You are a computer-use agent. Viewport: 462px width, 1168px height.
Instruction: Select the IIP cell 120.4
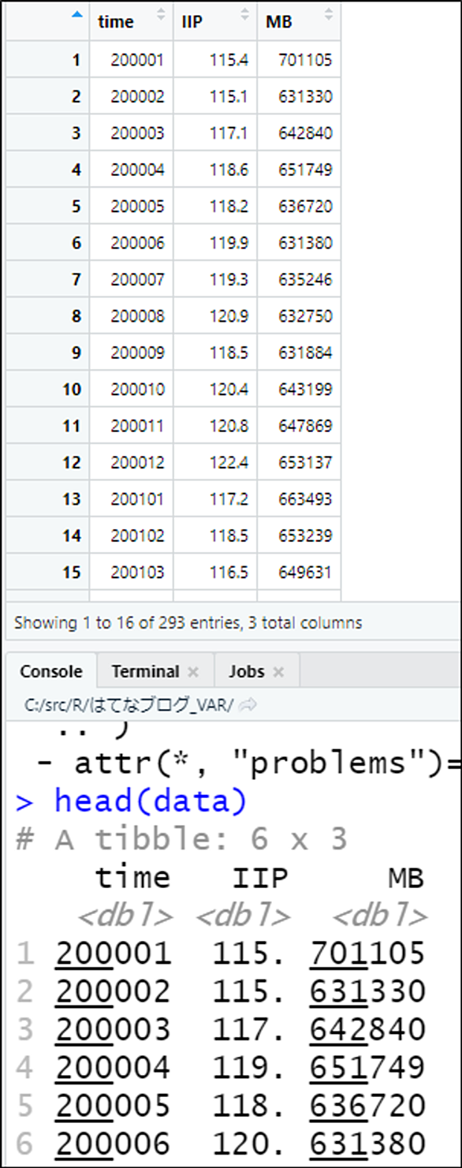point(229,389)
